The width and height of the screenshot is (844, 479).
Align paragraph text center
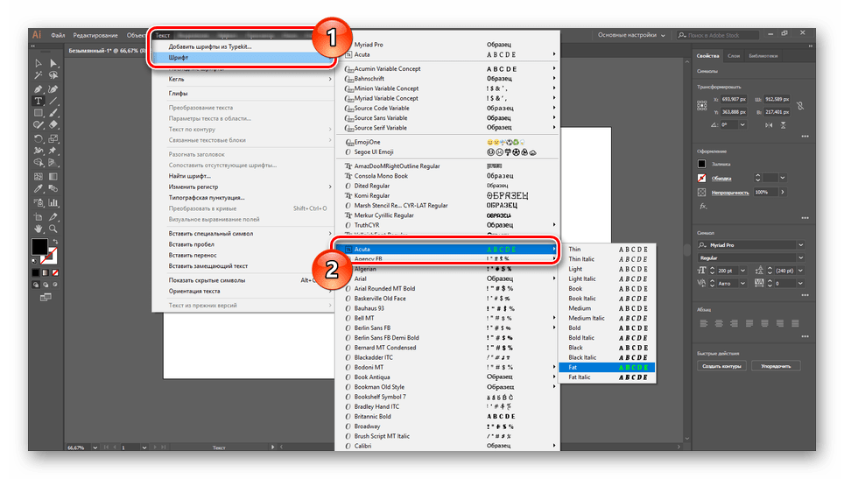tap(719, 323)
